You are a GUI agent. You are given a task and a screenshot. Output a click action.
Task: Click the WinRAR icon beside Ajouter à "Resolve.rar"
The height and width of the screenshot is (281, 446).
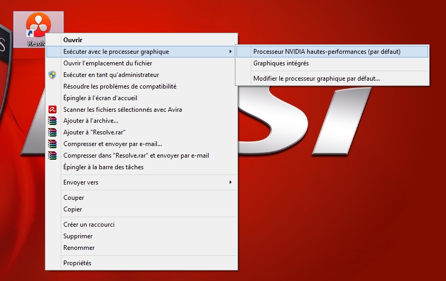pyautogui.click(x=52, y=132)
